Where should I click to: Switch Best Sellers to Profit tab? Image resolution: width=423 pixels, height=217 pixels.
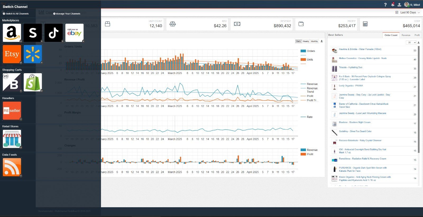[x=417, y=35]
